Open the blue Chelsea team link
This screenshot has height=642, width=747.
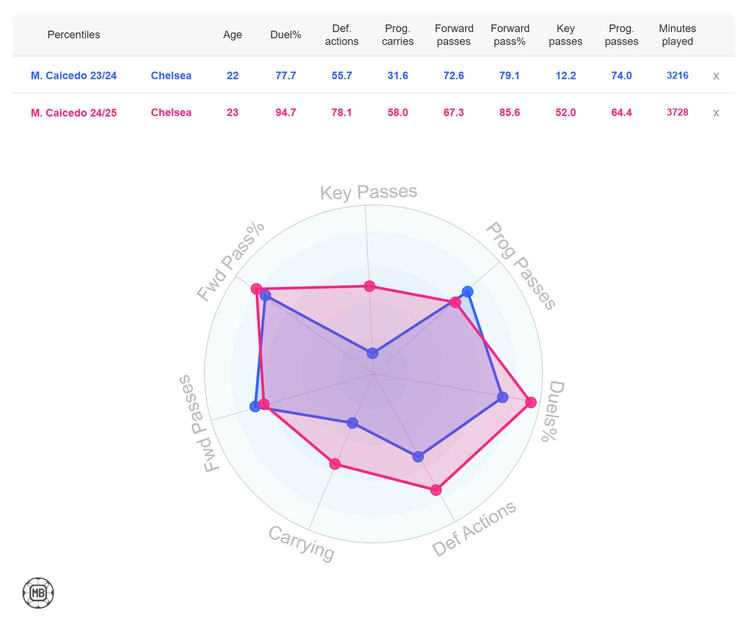(x=171, y=76)
